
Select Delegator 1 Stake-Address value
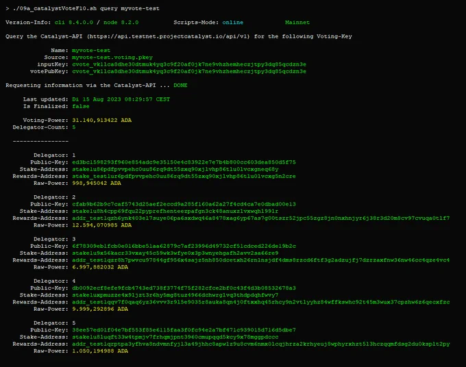tap(175, 169)
